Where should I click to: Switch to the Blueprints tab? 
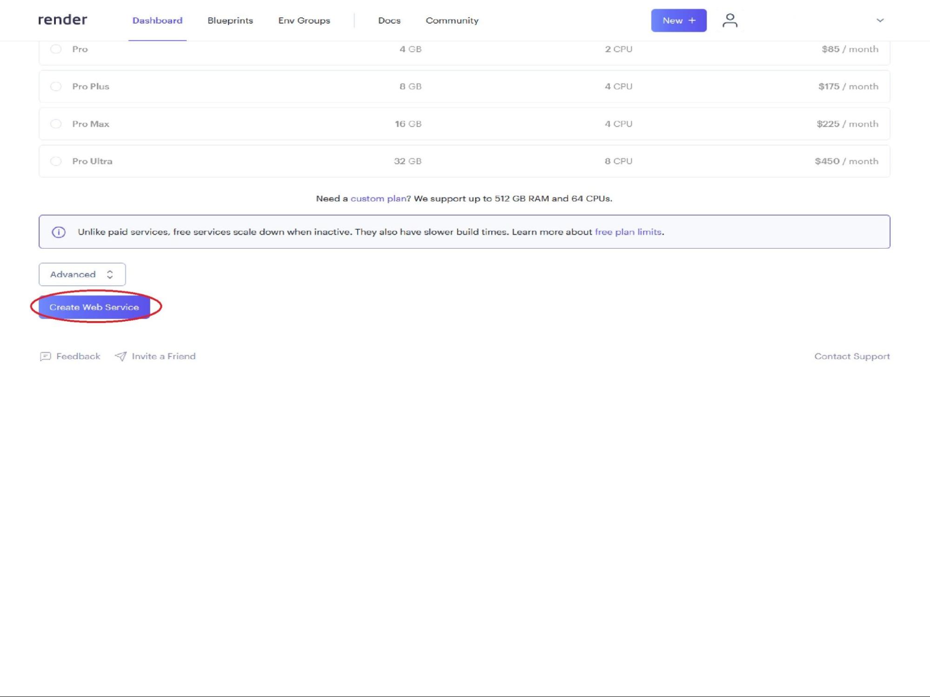coord(230,20)
